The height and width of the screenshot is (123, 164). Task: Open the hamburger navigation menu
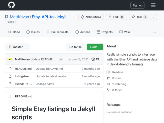[153, 5]
